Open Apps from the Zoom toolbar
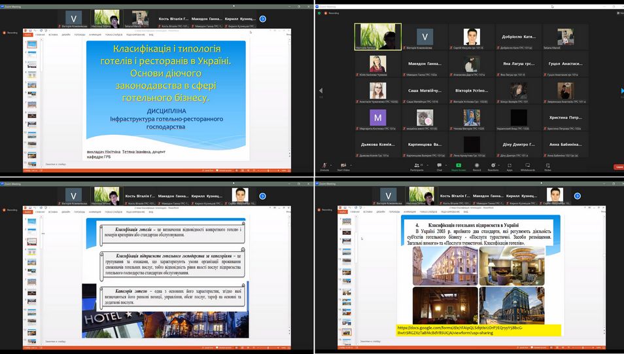 pyautogui.click(x=510, y=166)
